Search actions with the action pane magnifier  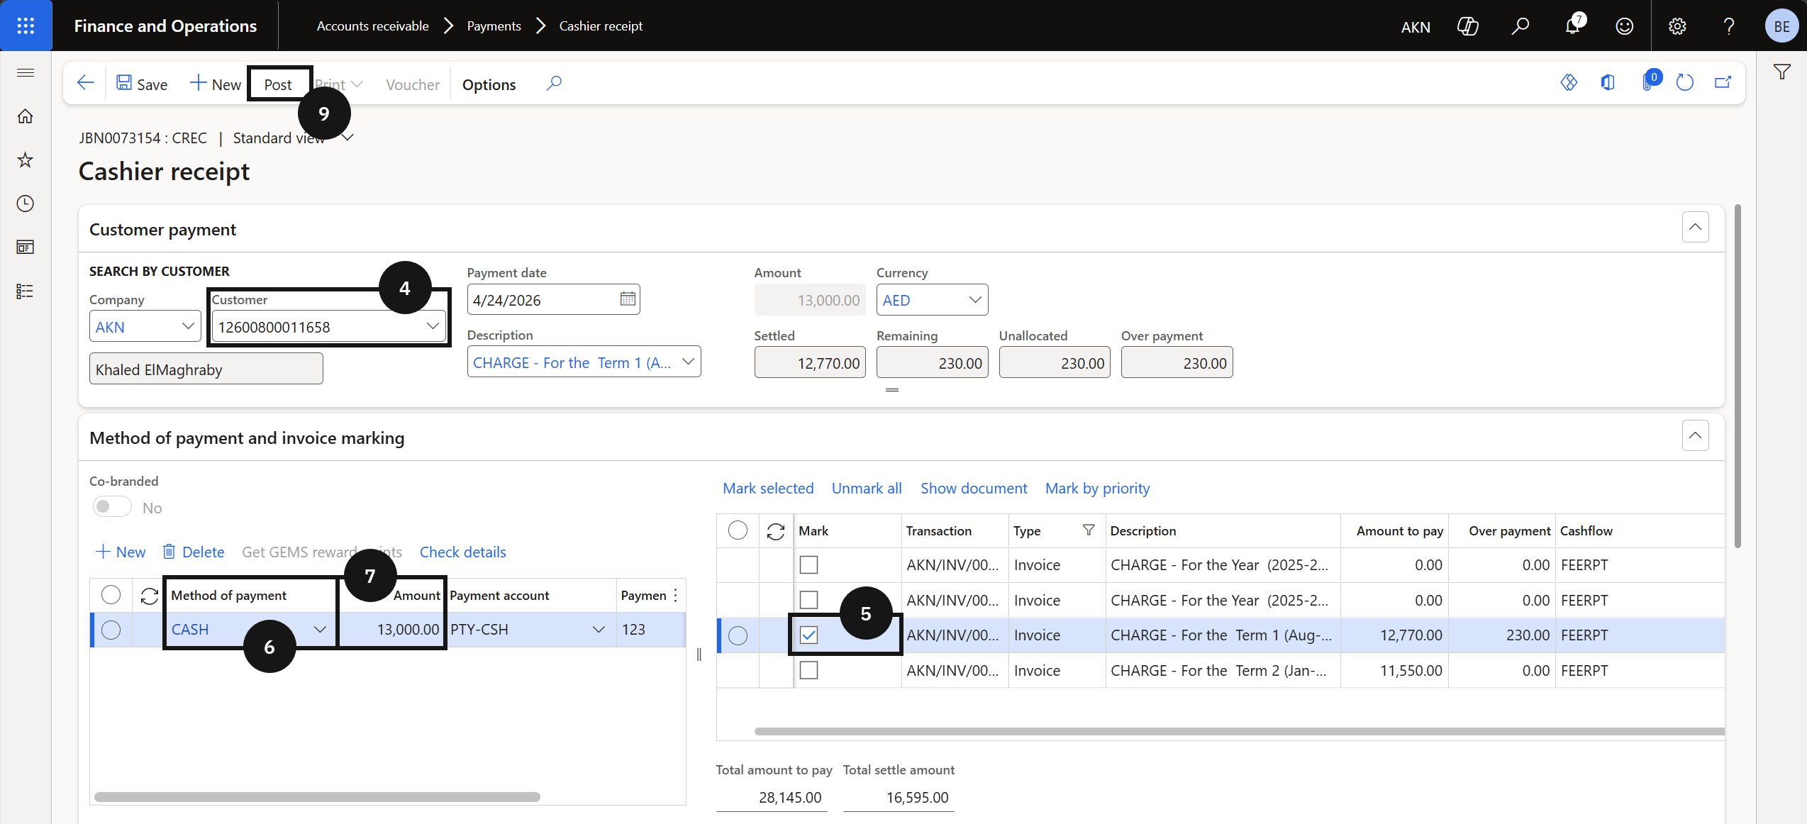click(554, 84)
